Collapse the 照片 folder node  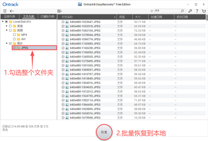(6, 43)
